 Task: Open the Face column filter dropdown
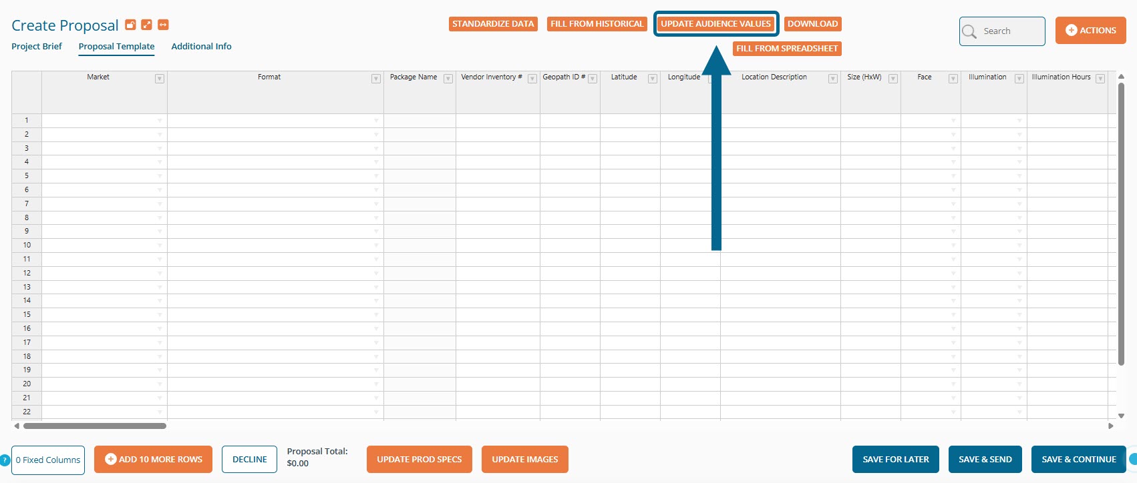pos(953,79)
